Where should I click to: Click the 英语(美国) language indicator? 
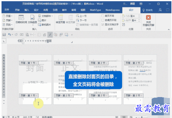[x=47, y=117]
